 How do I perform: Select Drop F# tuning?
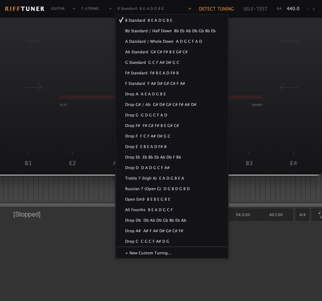(172, 126)
